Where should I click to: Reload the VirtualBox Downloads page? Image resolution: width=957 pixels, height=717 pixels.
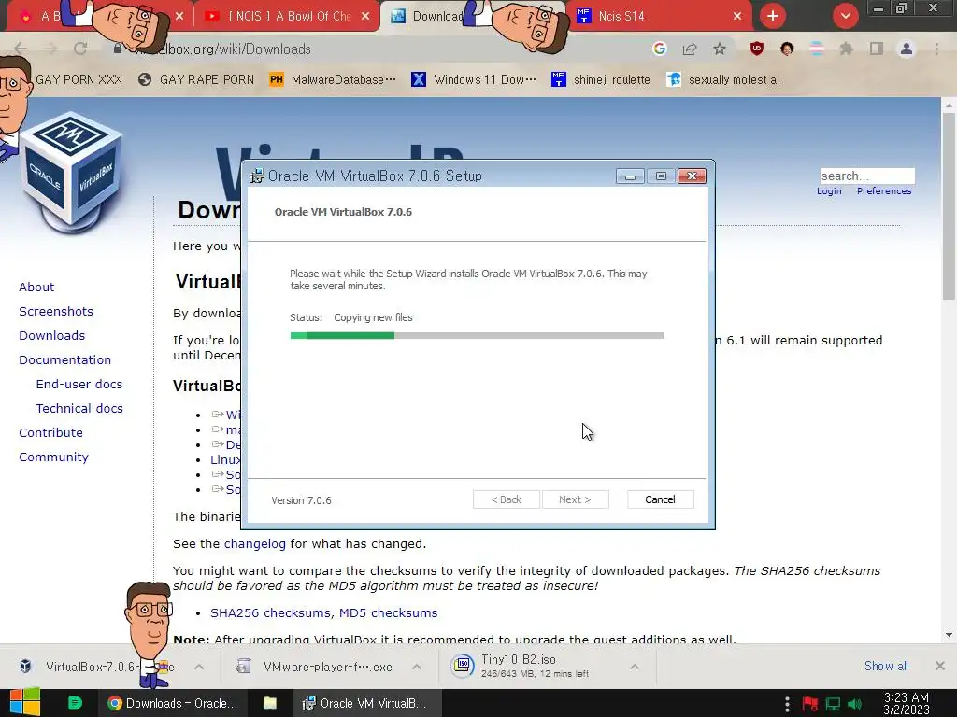point(80,49)
